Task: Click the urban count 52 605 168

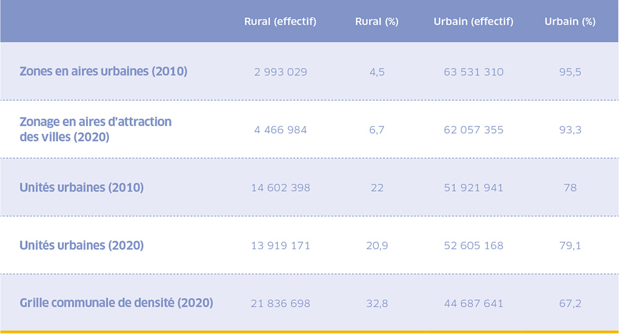Action: pos(474,246)
